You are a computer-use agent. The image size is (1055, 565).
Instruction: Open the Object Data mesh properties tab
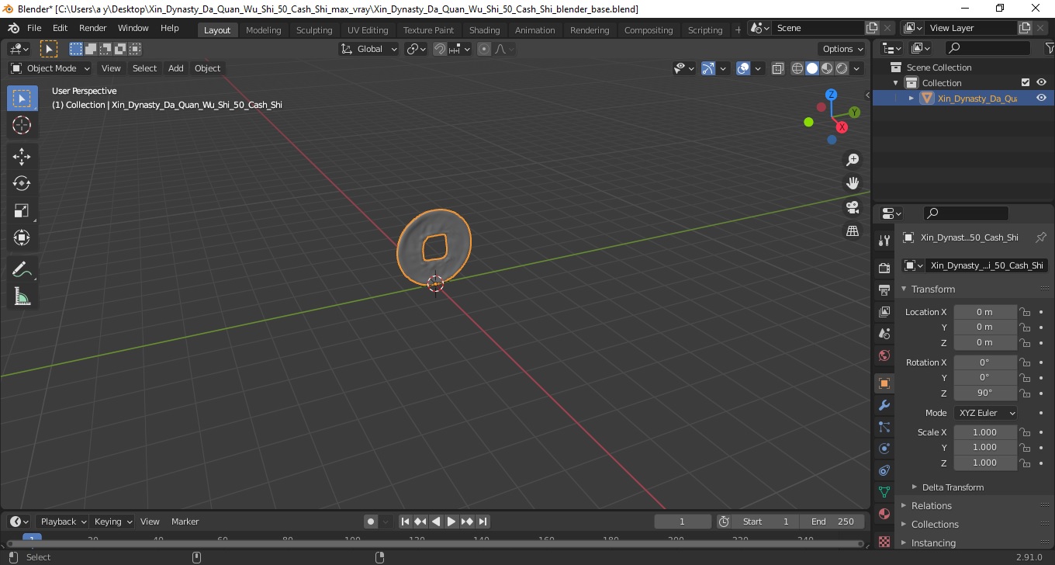click(884, 492)
